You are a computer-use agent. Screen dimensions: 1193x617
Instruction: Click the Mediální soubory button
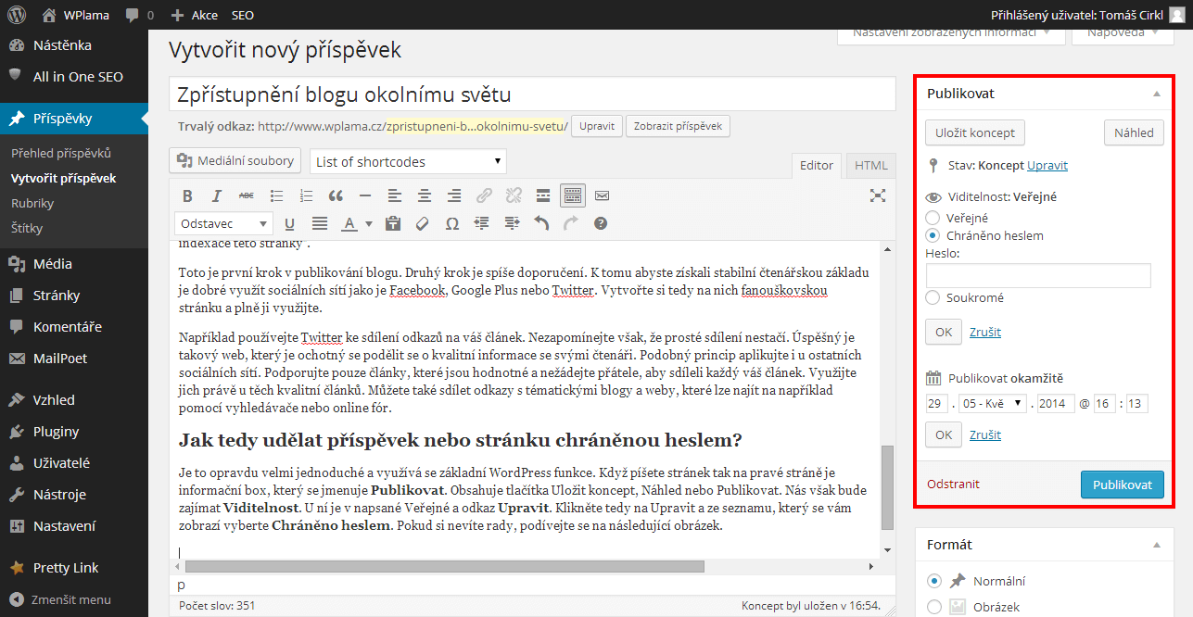(x=236, y=161)
